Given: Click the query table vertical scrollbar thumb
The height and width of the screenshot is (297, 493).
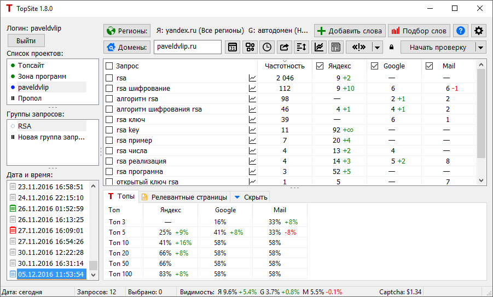Looking at the screenshot, I should 481,113.
